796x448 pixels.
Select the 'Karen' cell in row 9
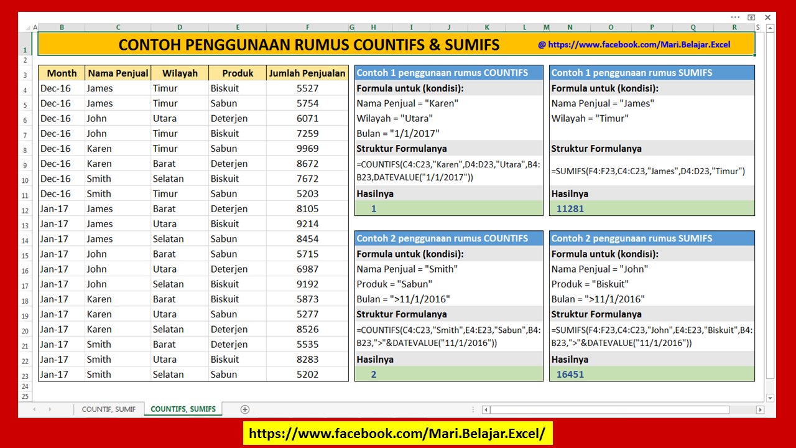(x=118, y=164)
